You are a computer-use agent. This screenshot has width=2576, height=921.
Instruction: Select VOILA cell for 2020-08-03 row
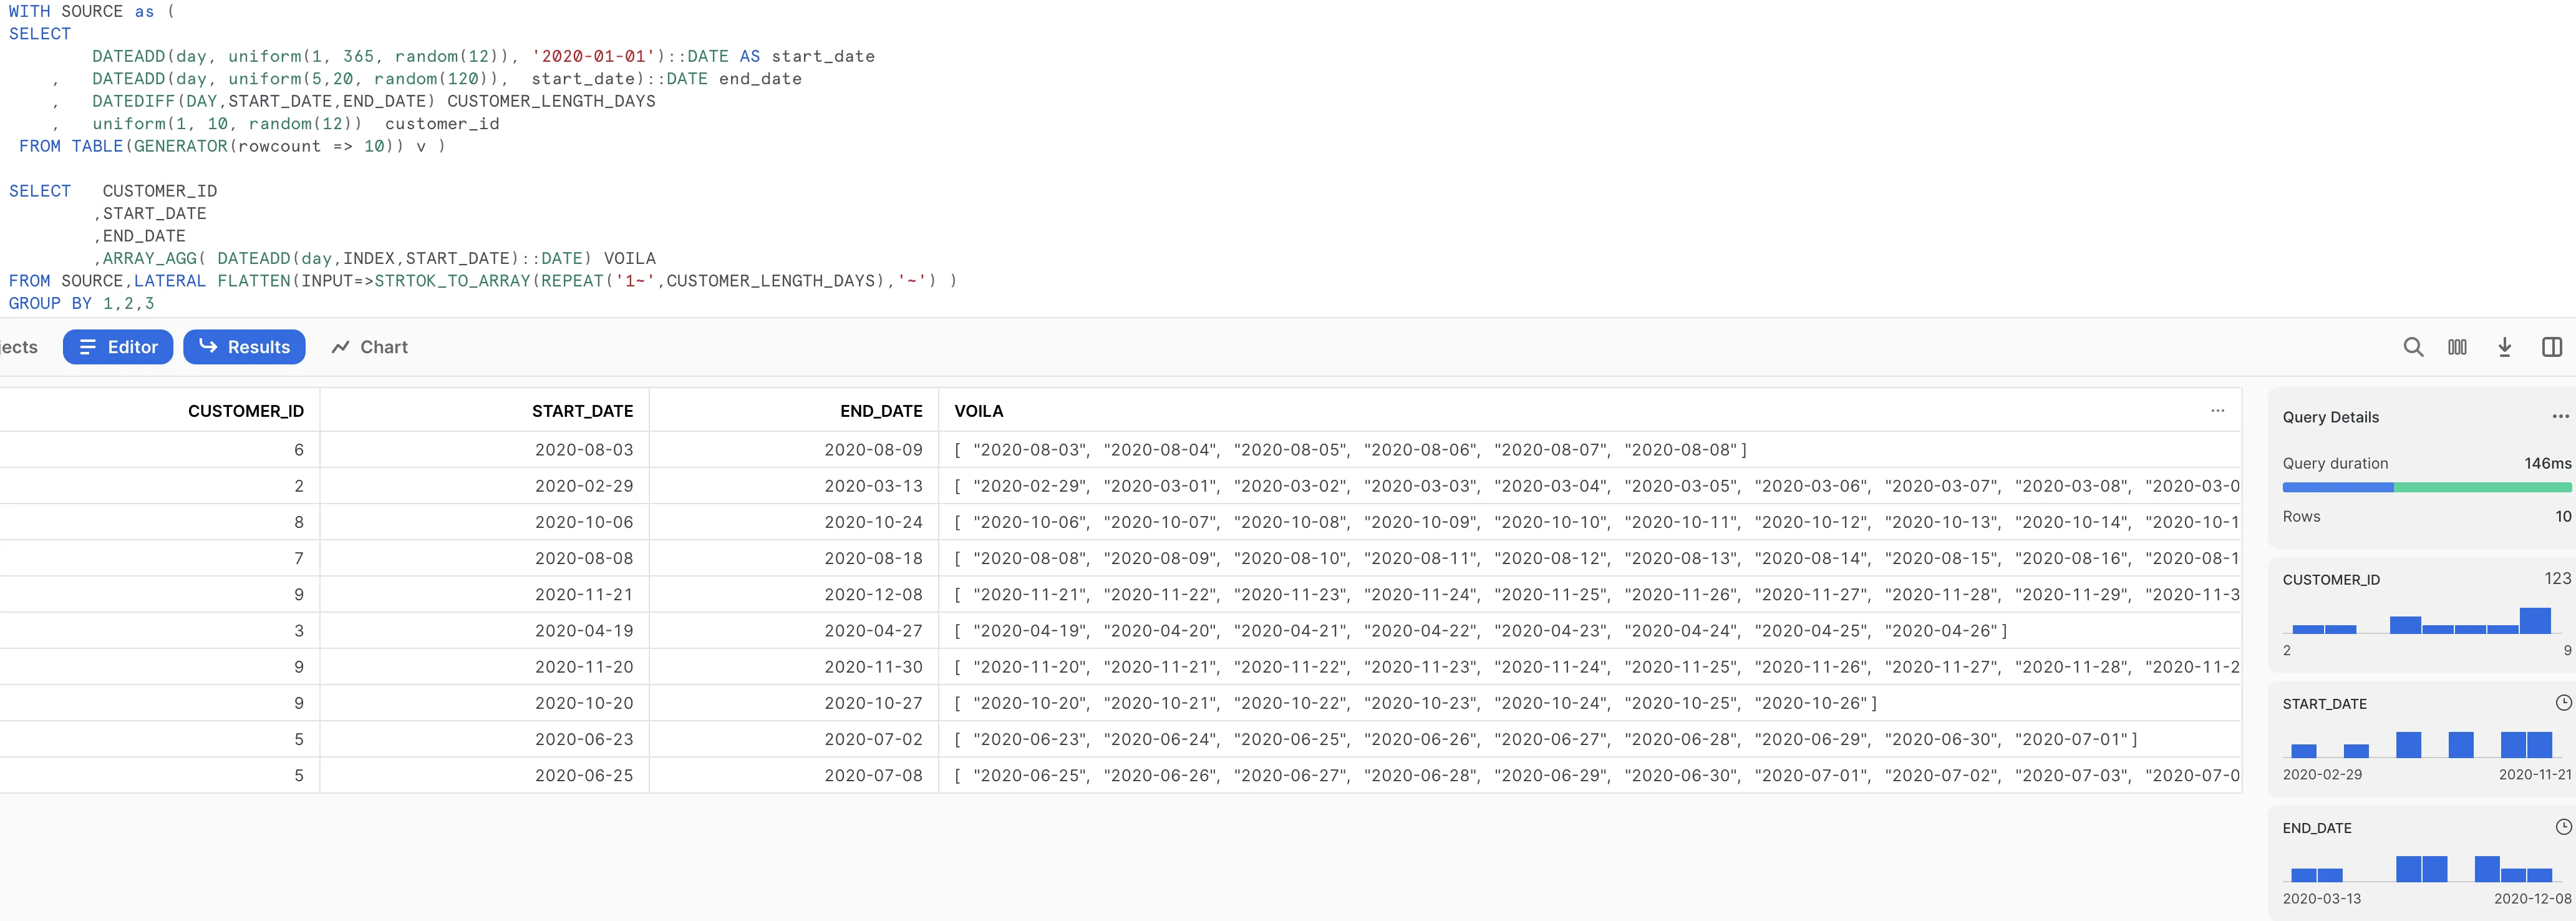[1350, 450]
